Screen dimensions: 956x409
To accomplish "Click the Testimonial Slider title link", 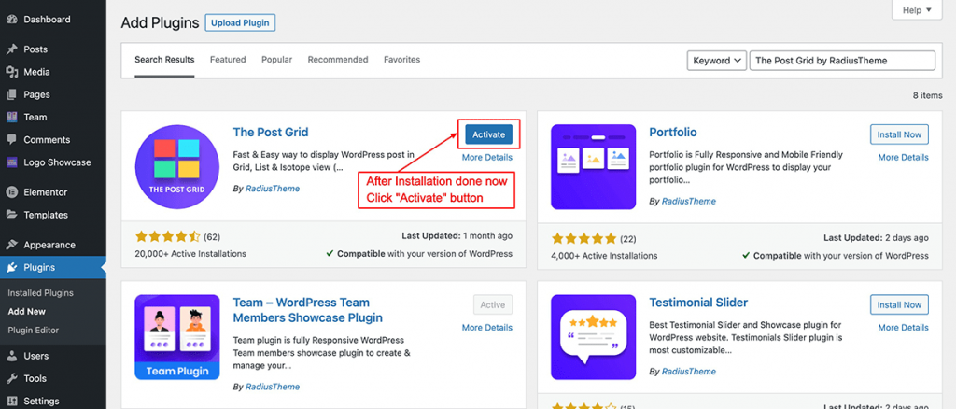I will click(x=698, y=303).
